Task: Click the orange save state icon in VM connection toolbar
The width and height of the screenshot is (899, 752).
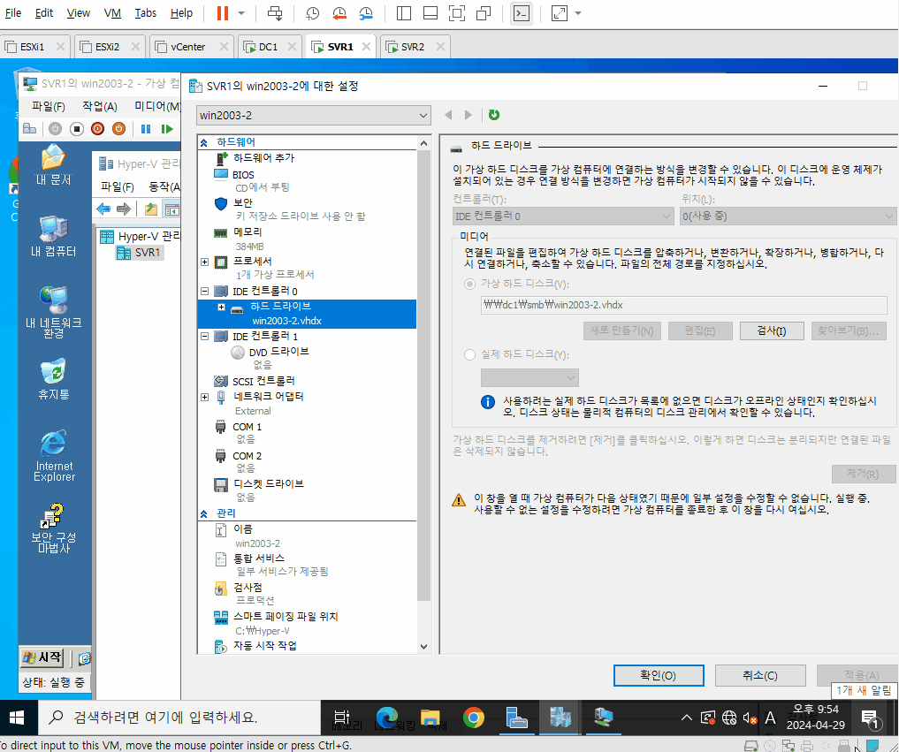Action: [x=118, y=129]
